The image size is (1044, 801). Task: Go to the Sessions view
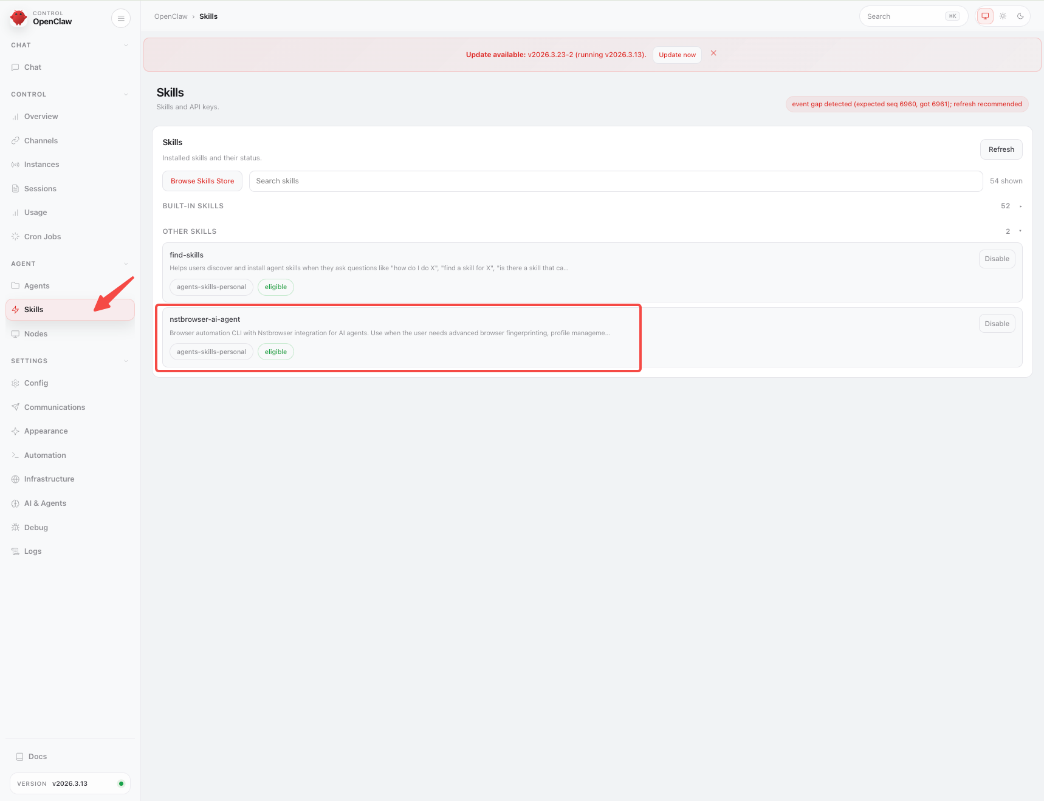pos(40,188)
